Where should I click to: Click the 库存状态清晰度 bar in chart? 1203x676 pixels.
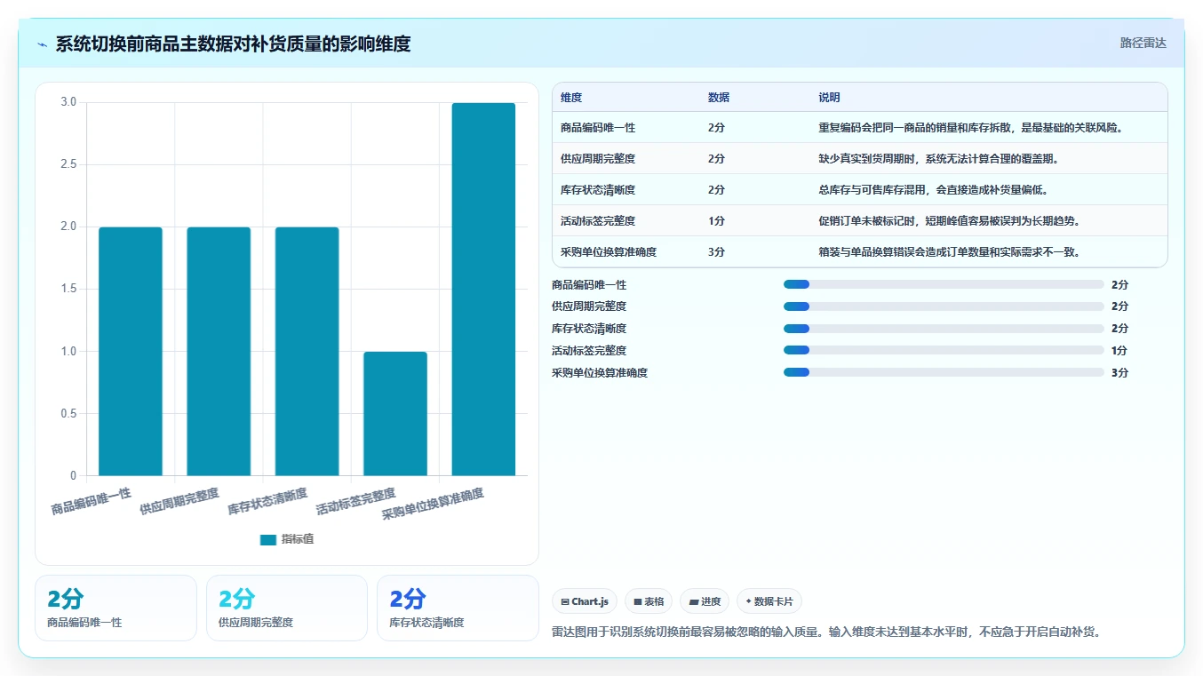point(307,351)
